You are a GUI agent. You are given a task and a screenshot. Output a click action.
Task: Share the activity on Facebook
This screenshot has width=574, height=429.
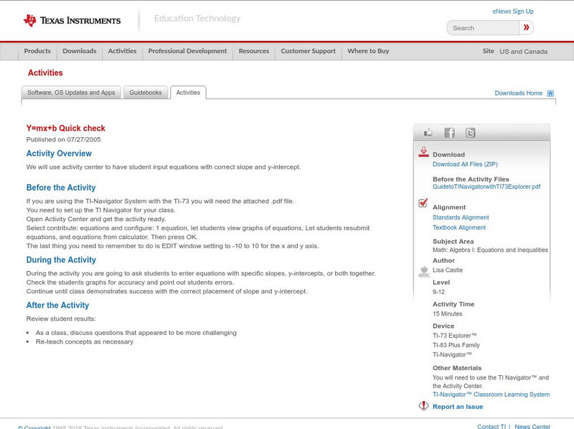click(x=449, y=133)
